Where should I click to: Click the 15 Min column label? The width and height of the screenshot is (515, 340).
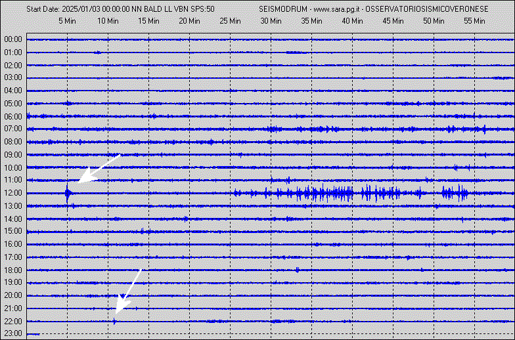(148, 21)
